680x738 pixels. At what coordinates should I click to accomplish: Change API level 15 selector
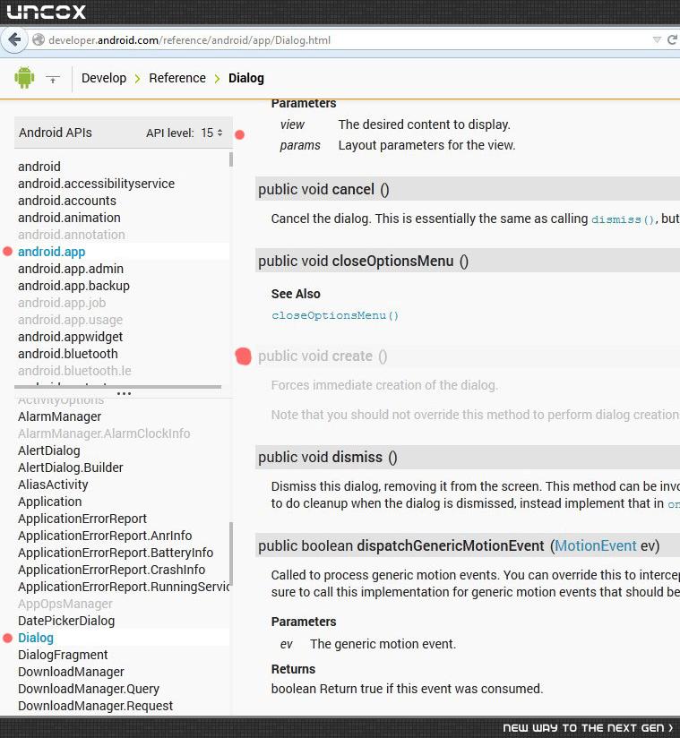(211, 133)
